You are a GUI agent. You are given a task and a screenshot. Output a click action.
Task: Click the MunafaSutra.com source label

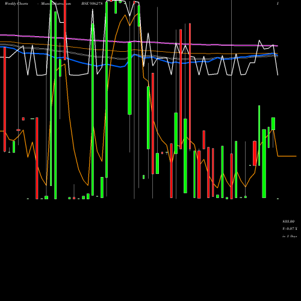(x=56, y=4)
